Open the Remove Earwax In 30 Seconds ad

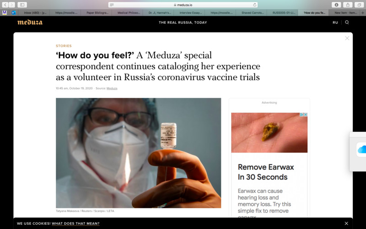click(266, 172)
